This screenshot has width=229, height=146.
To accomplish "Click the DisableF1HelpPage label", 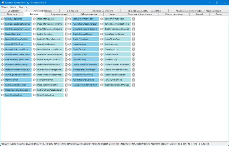I will 85,39.
